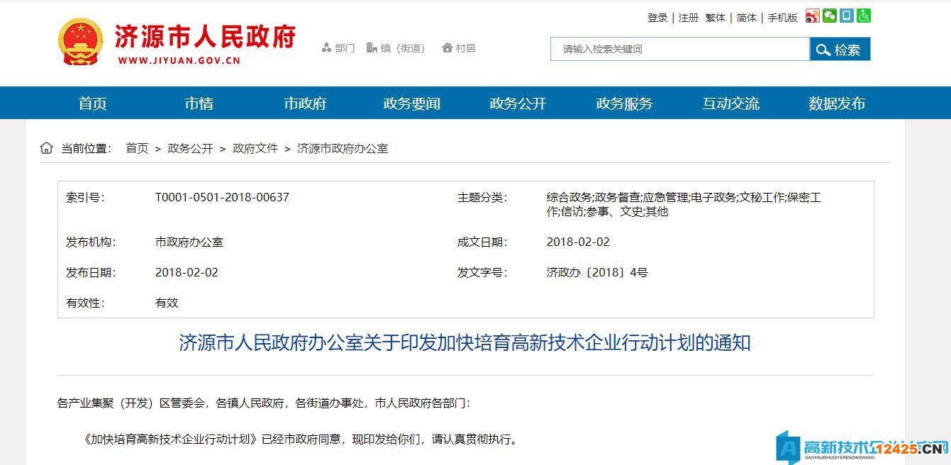951x465 pixels.
Task: Click the 政府文件 breadcrumb link
Action: coord(255,148)
